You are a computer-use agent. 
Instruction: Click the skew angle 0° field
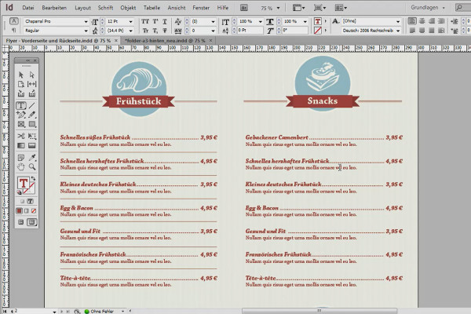point(294,31)
